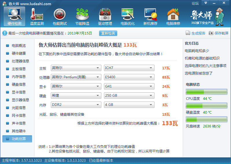Viewport: 231px width, 164px height.
Task: Click 已经是最新版本 in the status bar
Action: 101,161
